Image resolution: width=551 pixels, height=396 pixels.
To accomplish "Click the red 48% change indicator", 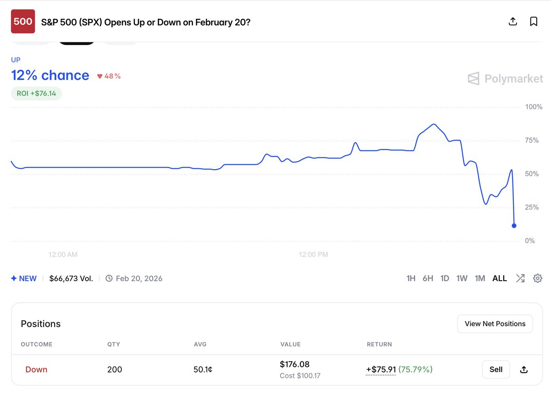I will (109, 76).
